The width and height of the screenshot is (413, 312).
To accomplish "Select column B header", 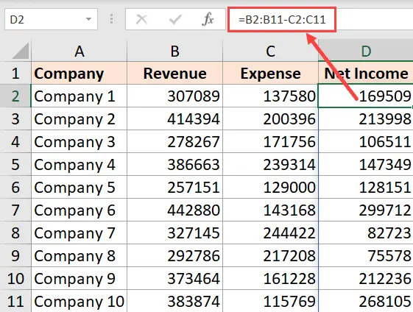I will [175, 51].
